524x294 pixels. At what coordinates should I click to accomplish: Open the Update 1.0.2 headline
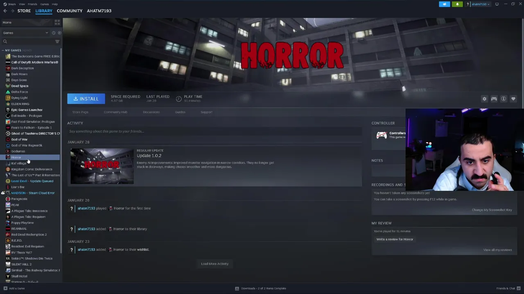[149, 156]
